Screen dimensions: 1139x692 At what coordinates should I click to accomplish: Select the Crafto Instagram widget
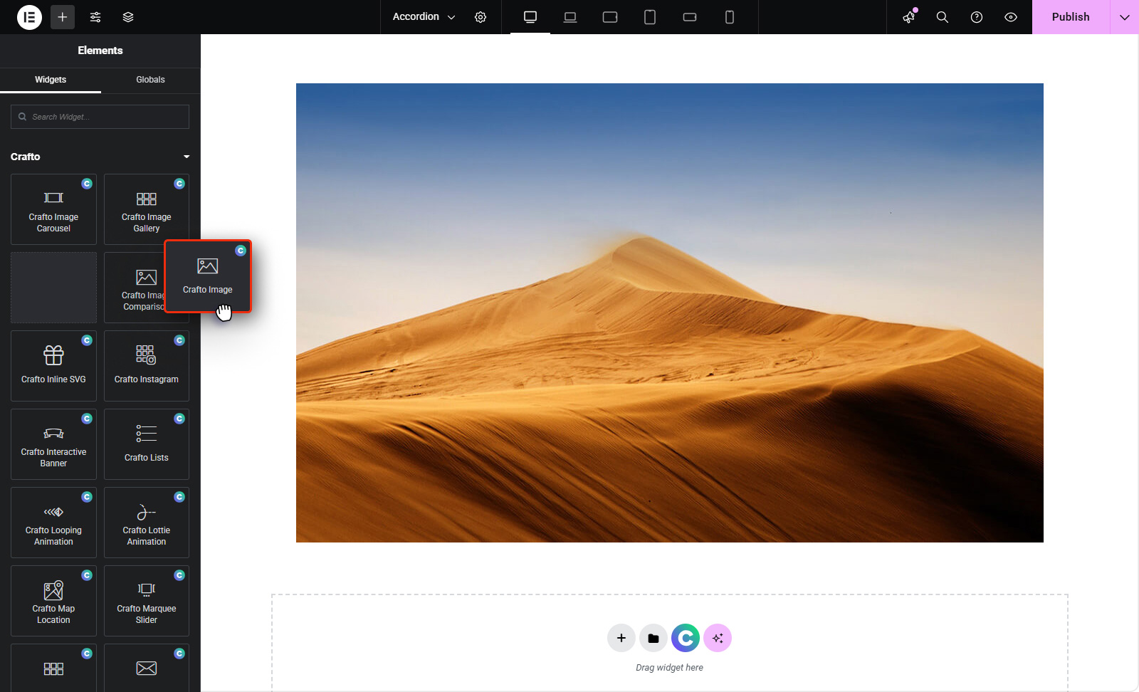pos(147,366)
